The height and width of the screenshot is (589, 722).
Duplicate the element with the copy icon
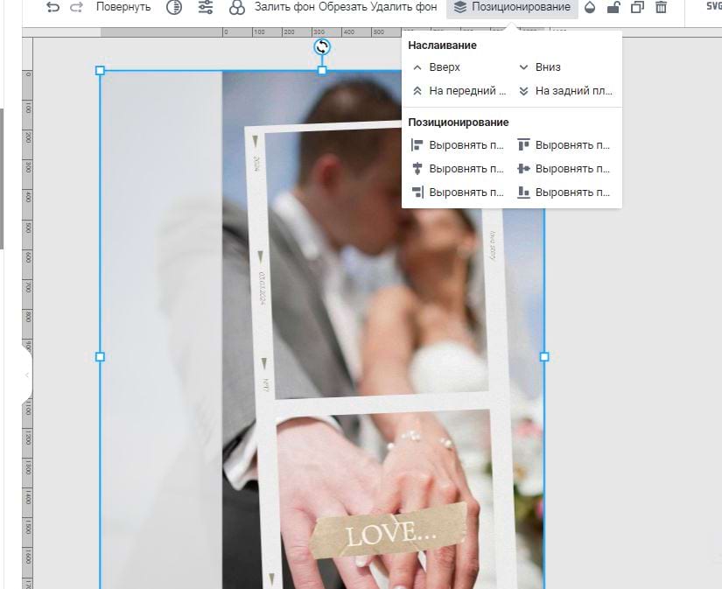(x=637, y=7)
